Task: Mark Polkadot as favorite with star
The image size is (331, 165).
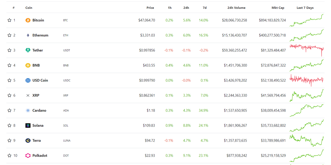Action: click(9, 156)
